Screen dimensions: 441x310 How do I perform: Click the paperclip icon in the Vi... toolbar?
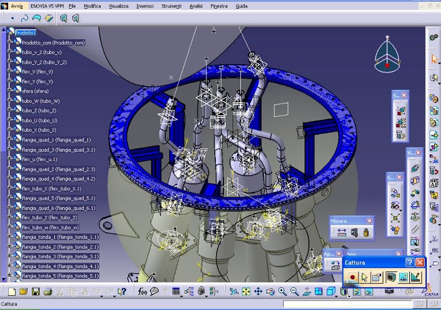415,229
